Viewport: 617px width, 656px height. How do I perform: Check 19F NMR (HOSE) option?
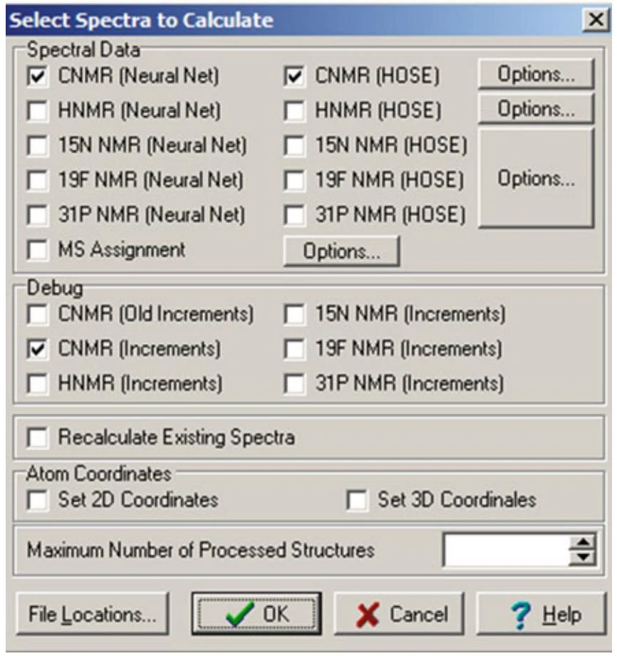tap(294, 180)
